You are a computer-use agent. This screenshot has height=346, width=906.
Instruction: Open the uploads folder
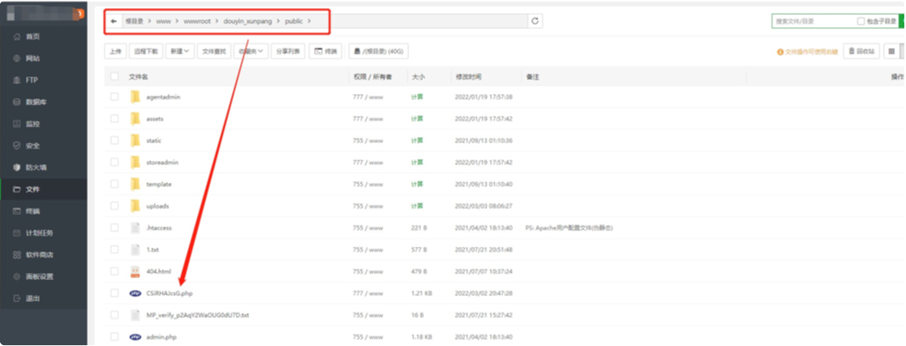coord(157,205)
